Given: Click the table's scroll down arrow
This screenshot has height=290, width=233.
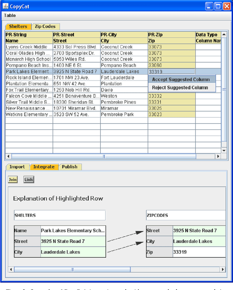Looking at the screenshot, I should click(224, 150).
